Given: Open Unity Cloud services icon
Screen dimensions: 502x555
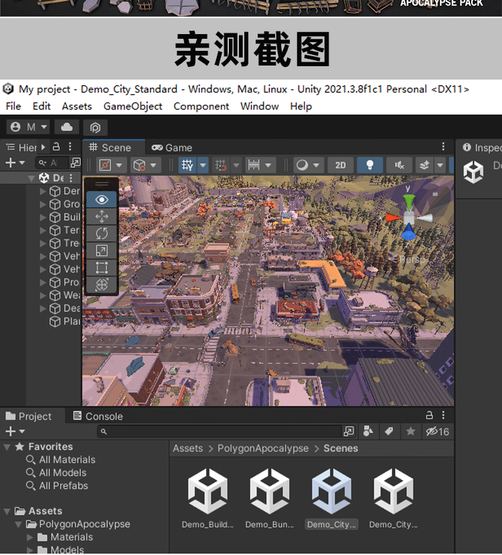Looking at the screenshot, I should pyautogui.click(x=67, y=127).
